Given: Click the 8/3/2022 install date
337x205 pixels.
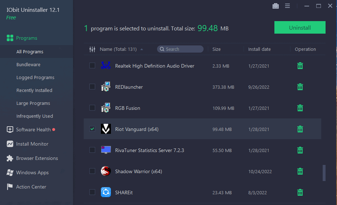Looking at the screenshot, I should [258, 192].
